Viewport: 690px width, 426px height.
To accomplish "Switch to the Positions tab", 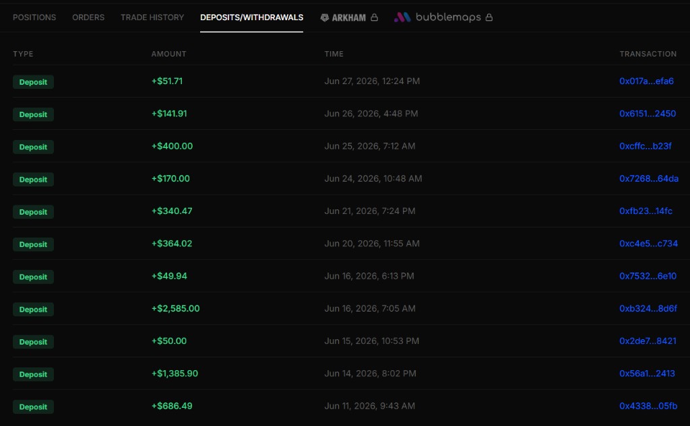I will (34, 17).
